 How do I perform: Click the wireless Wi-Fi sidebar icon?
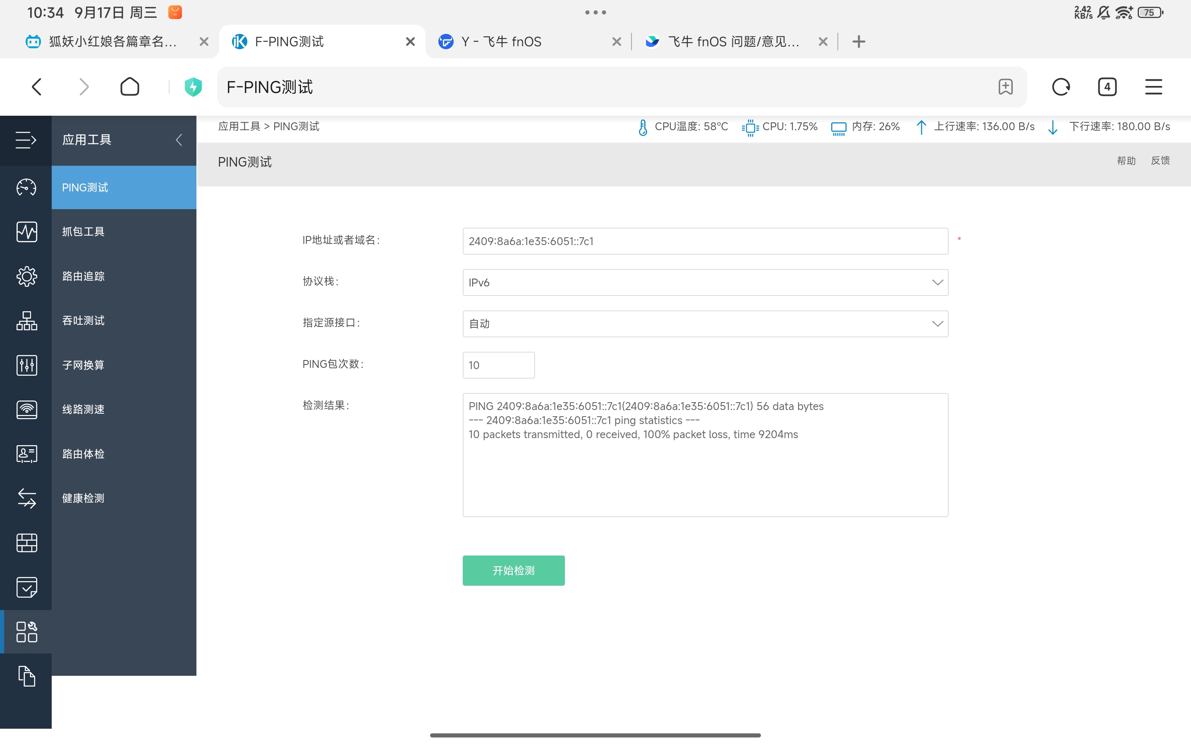click(x=26, y=409)
